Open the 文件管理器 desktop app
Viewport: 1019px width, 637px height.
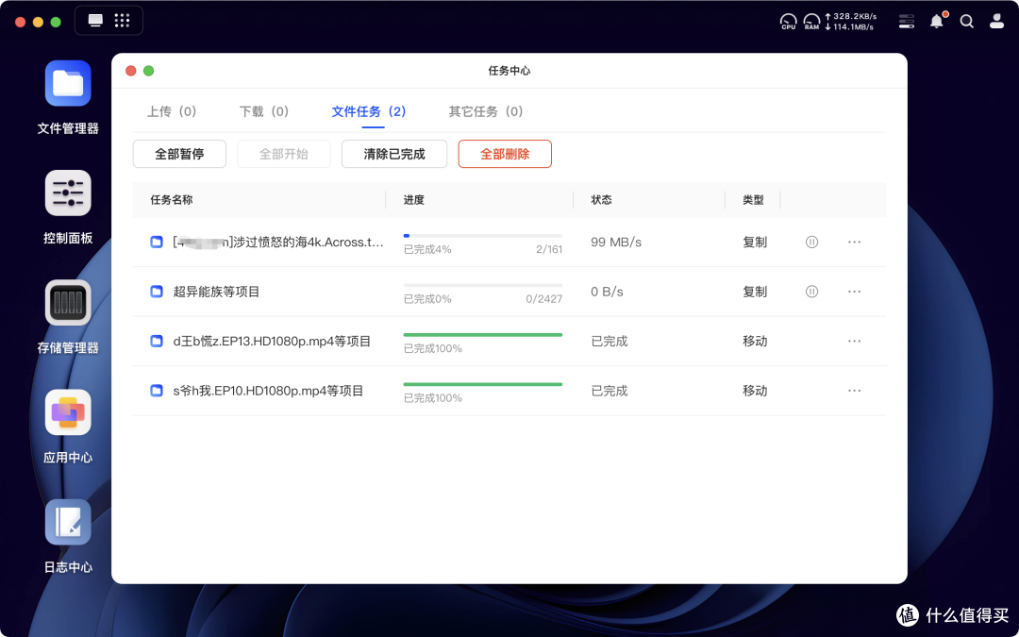pos(68,83)
